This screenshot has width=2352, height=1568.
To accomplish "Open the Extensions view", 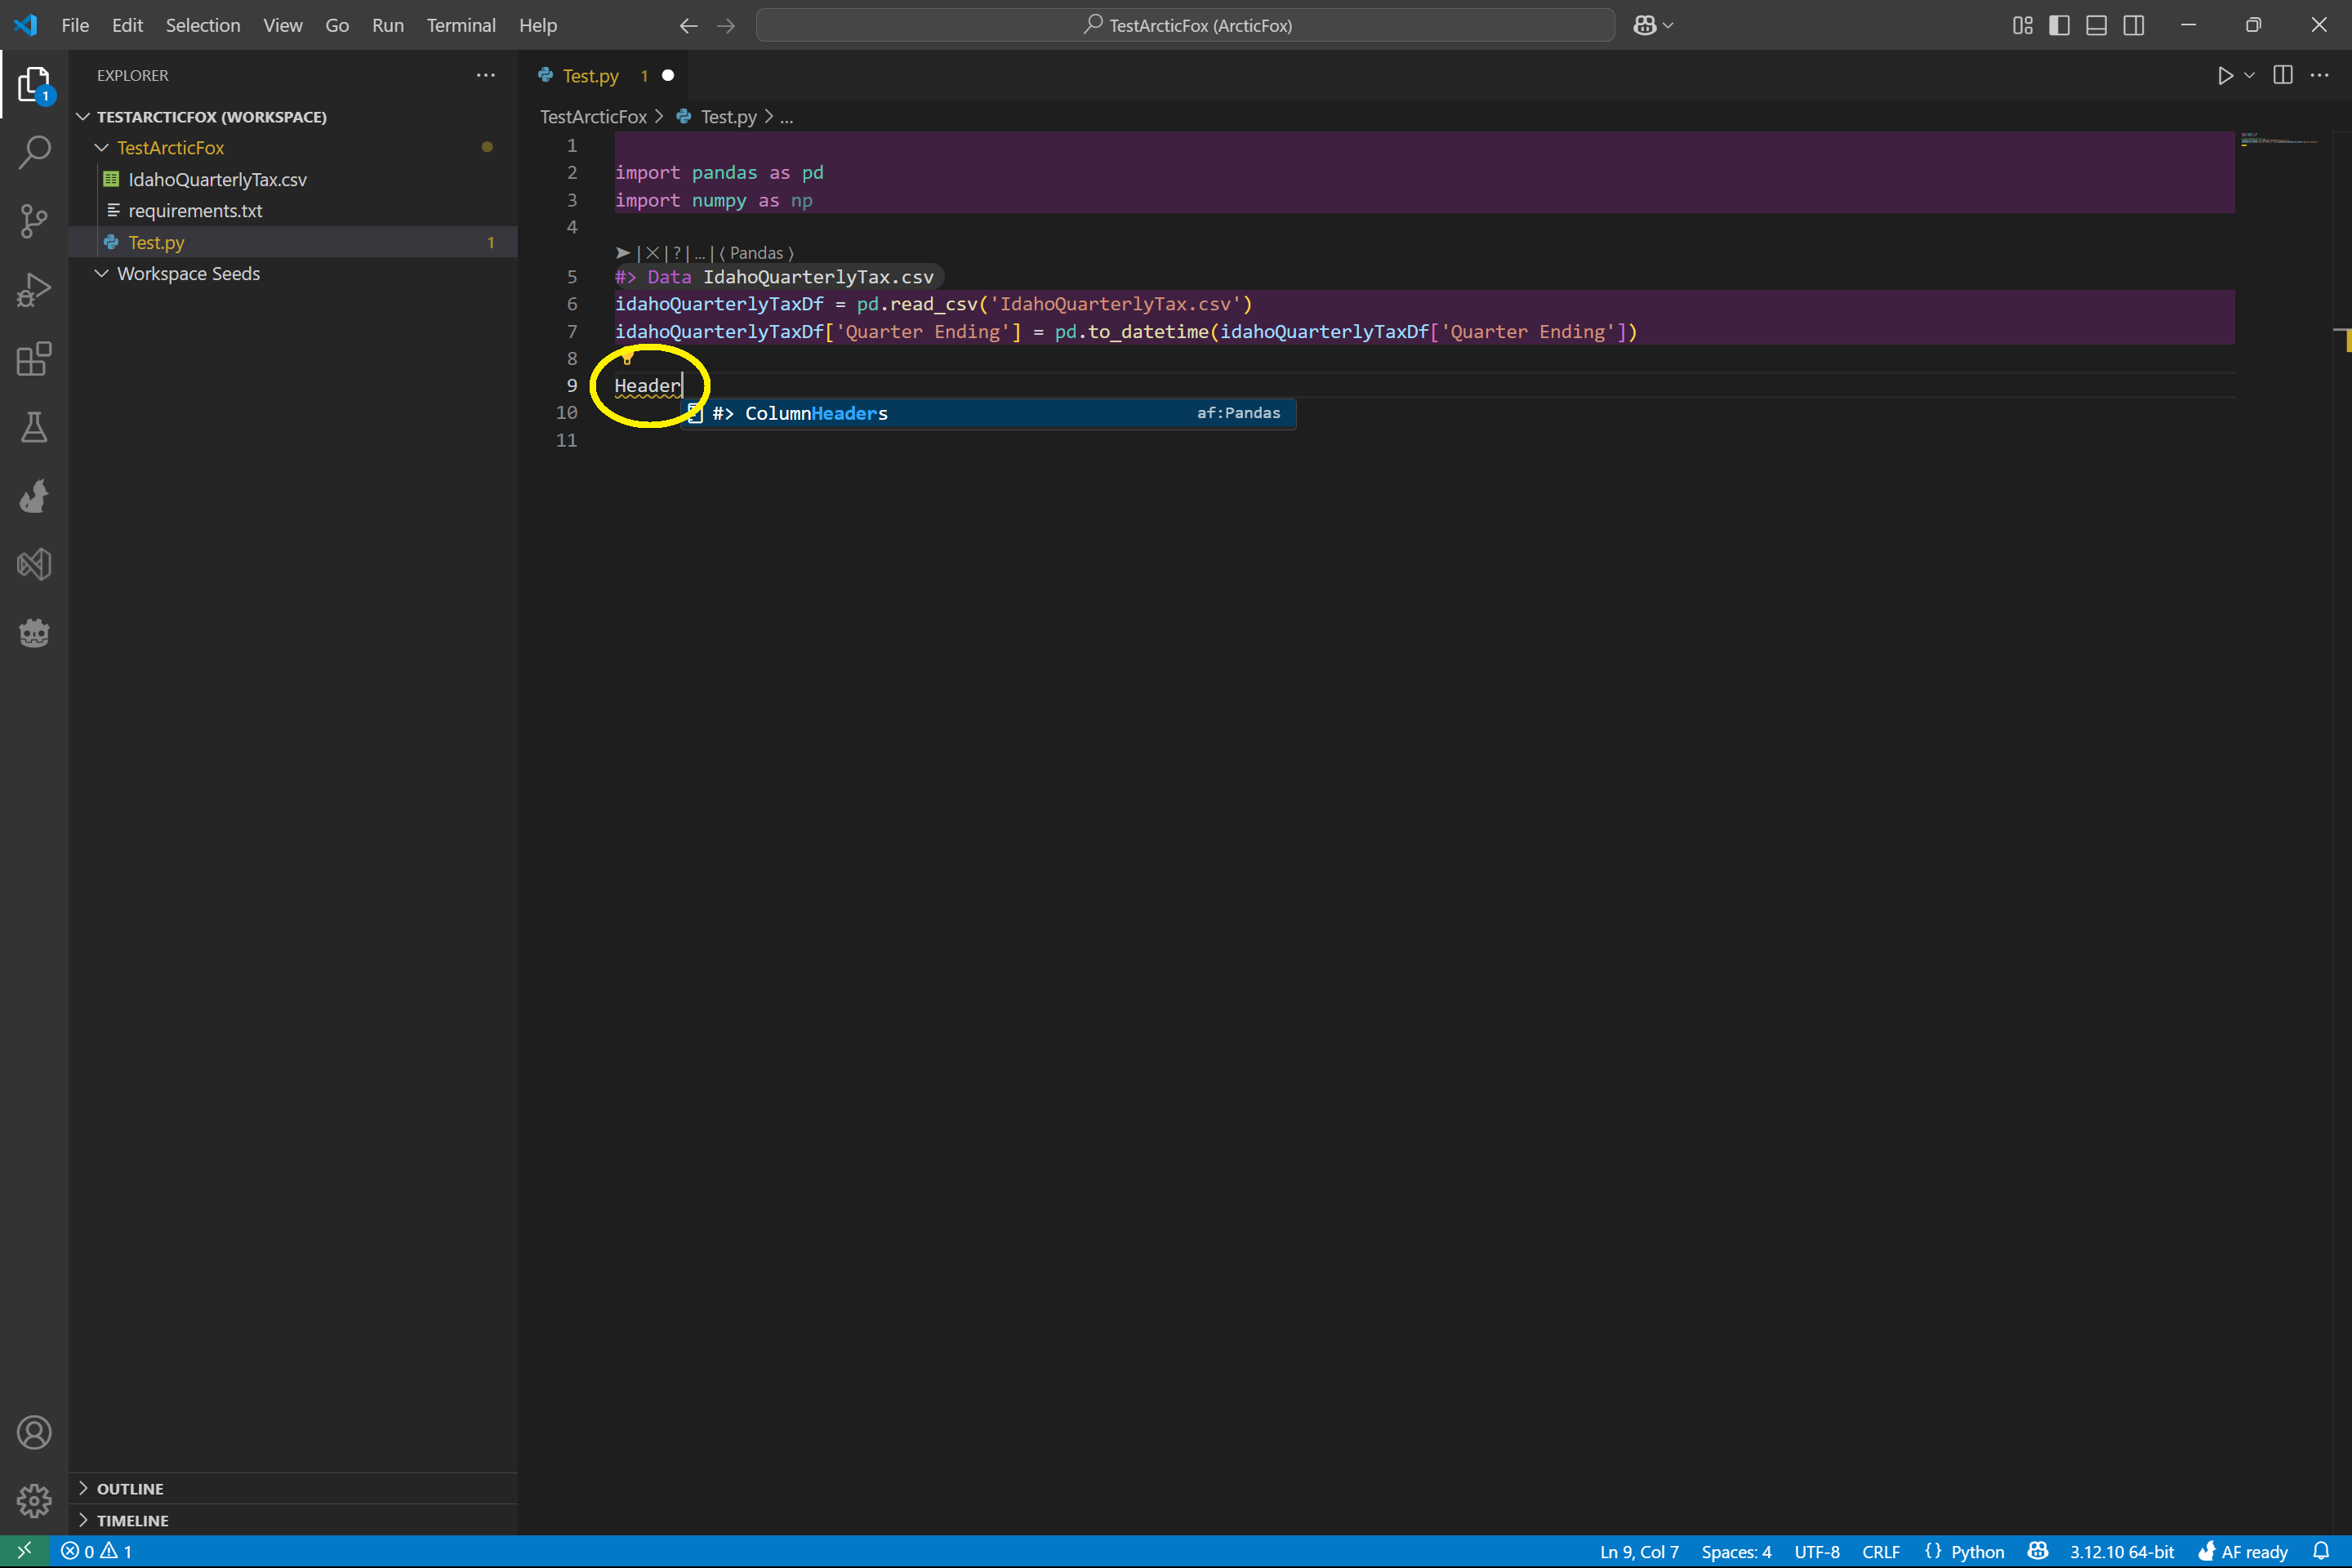I will tap(34, 359).
